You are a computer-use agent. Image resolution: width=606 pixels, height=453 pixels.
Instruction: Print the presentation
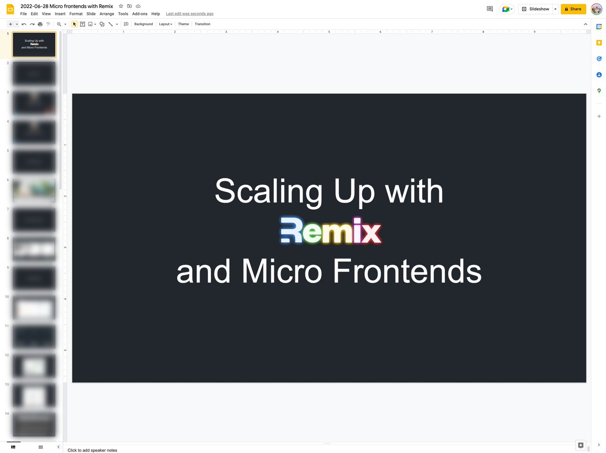tap(40, 24)
